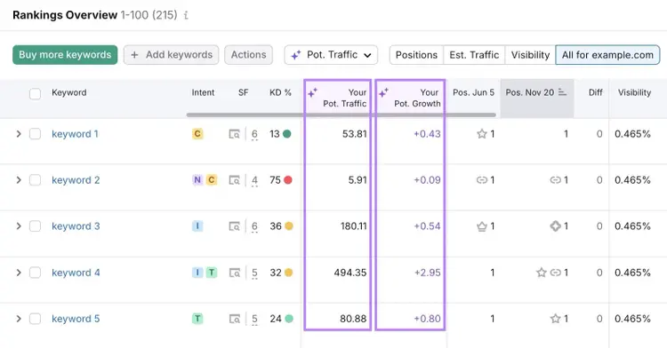Expand the keyword 3 row

click(19, 226)
